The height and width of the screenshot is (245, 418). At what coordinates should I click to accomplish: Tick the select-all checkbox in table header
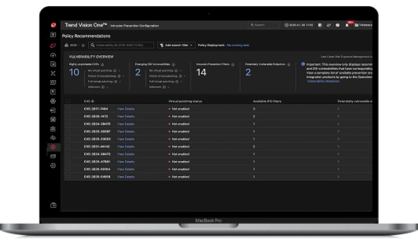68,101
